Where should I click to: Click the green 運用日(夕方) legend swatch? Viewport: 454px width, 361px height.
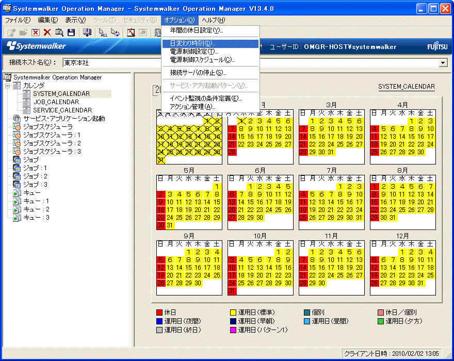tap(381, 321)
